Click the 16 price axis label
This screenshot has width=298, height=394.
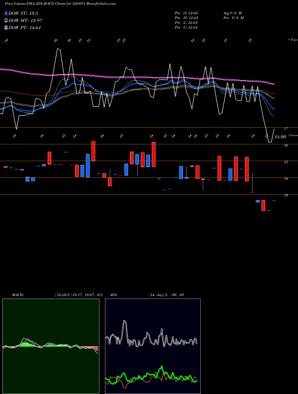[285, 145]
